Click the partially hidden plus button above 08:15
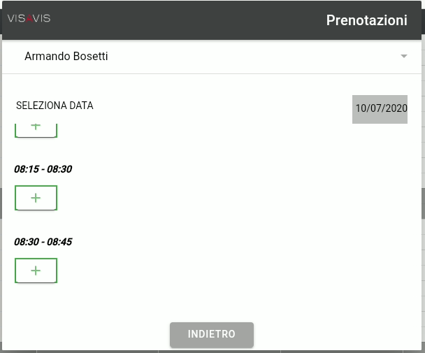 point(36,131)
